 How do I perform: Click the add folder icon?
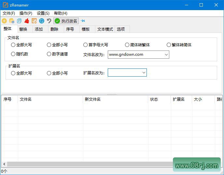click(x=12, y=21)
